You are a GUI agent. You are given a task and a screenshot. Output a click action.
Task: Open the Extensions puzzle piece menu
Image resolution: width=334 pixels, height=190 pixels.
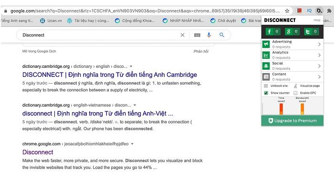coord(329,11)
